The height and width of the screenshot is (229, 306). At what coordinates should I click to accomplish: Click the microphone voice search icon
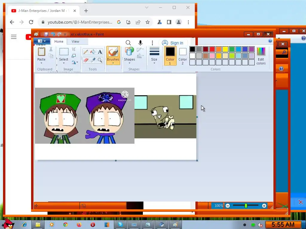tap(140, 43)
